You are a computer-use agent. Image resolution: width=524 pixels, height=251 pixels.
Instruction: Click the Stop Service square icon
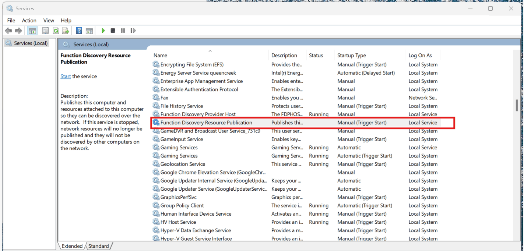[113, 31]
